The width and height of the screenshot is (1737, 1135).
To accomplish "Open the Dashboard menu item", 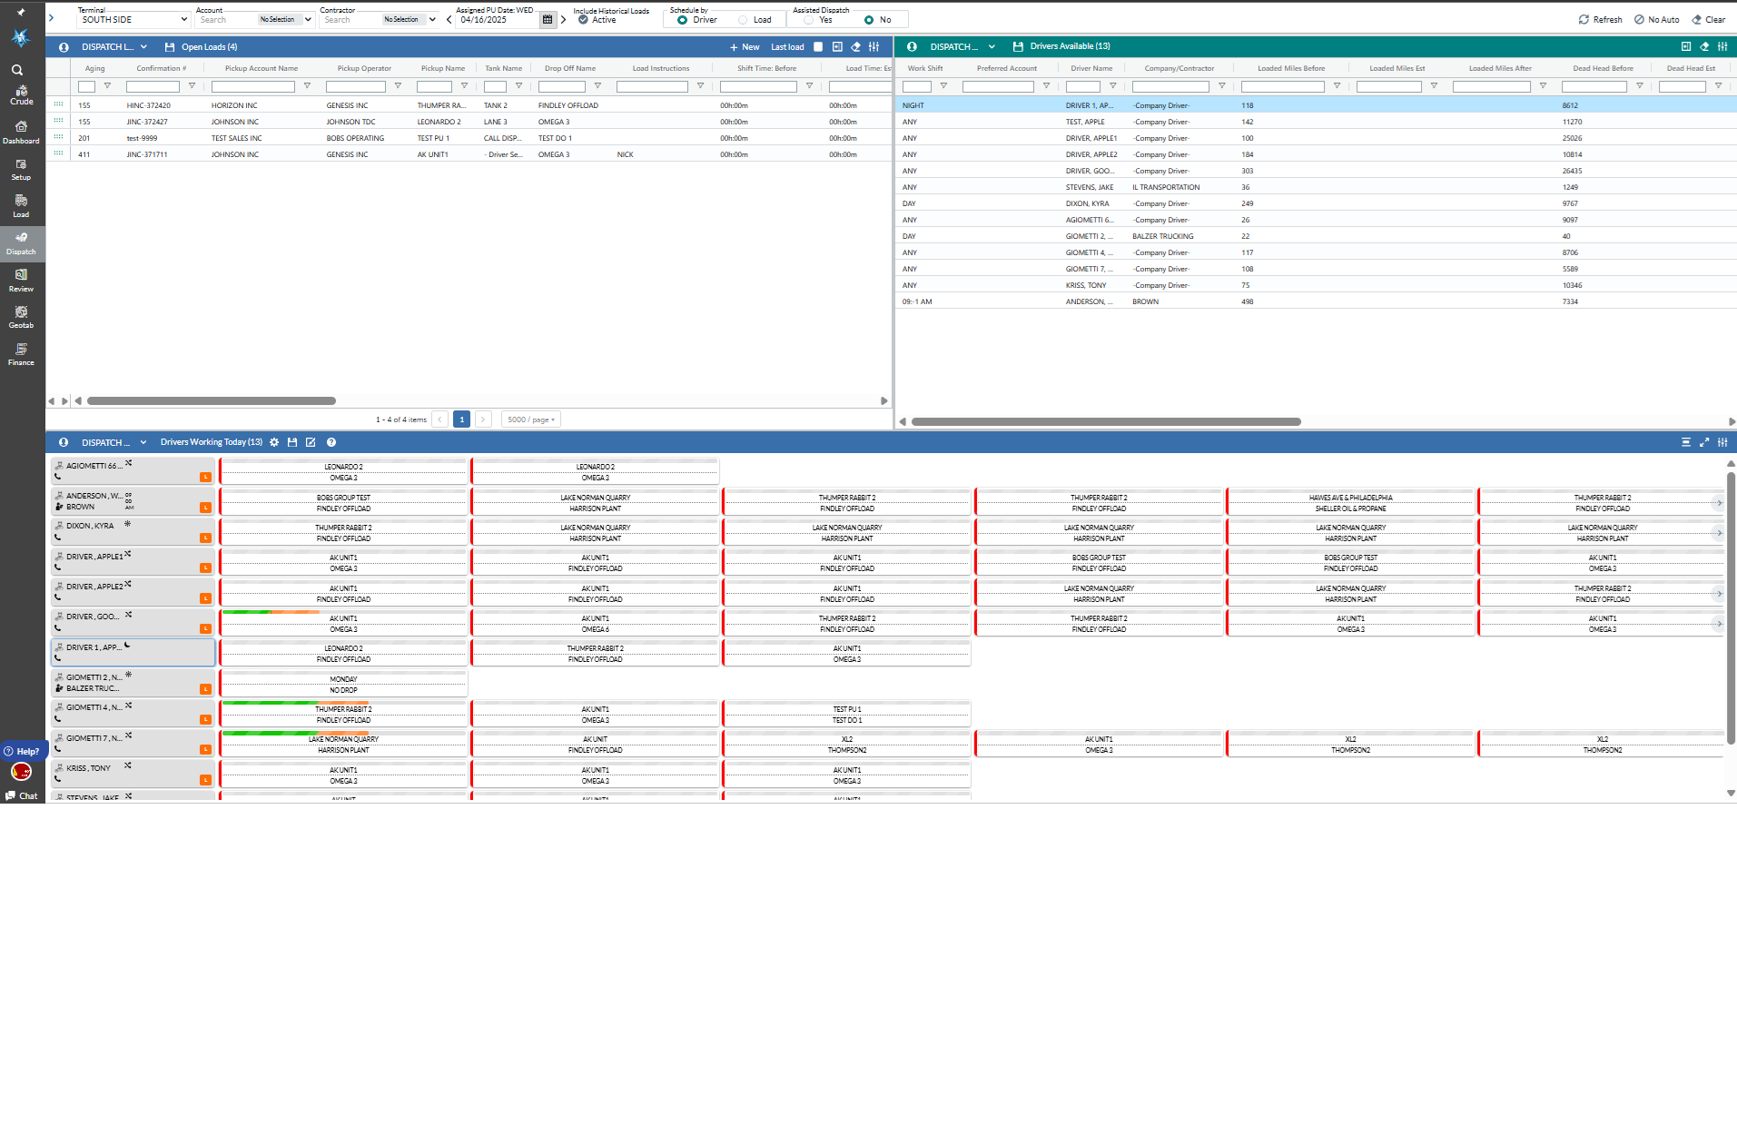I will (x=21, y=133).
